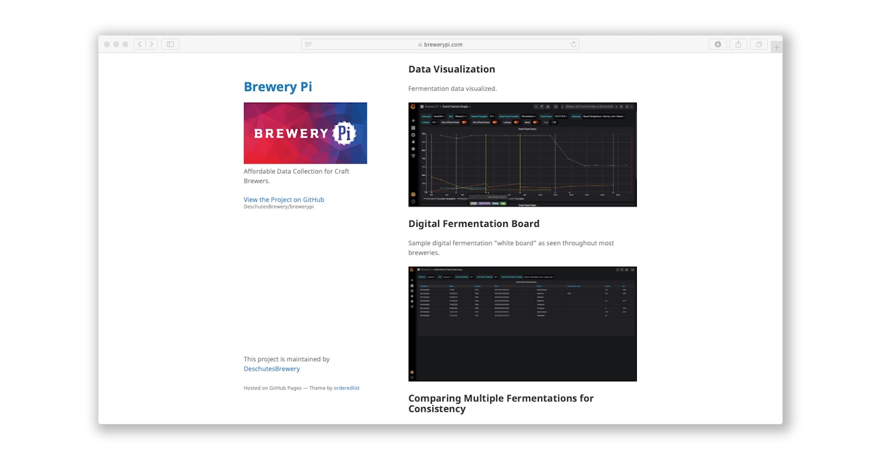Go back using Safari's back arrow

(x=140, y=45)
